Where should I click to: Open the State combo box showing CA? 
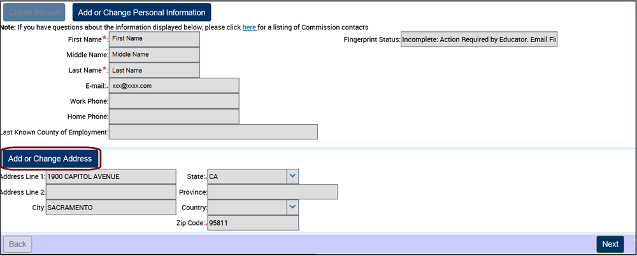pyautogui.click(x=247, y=176)
